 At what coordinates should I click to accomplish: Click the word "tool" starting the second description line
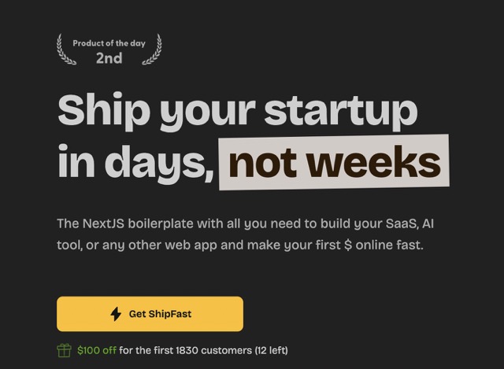coord(68,245)
